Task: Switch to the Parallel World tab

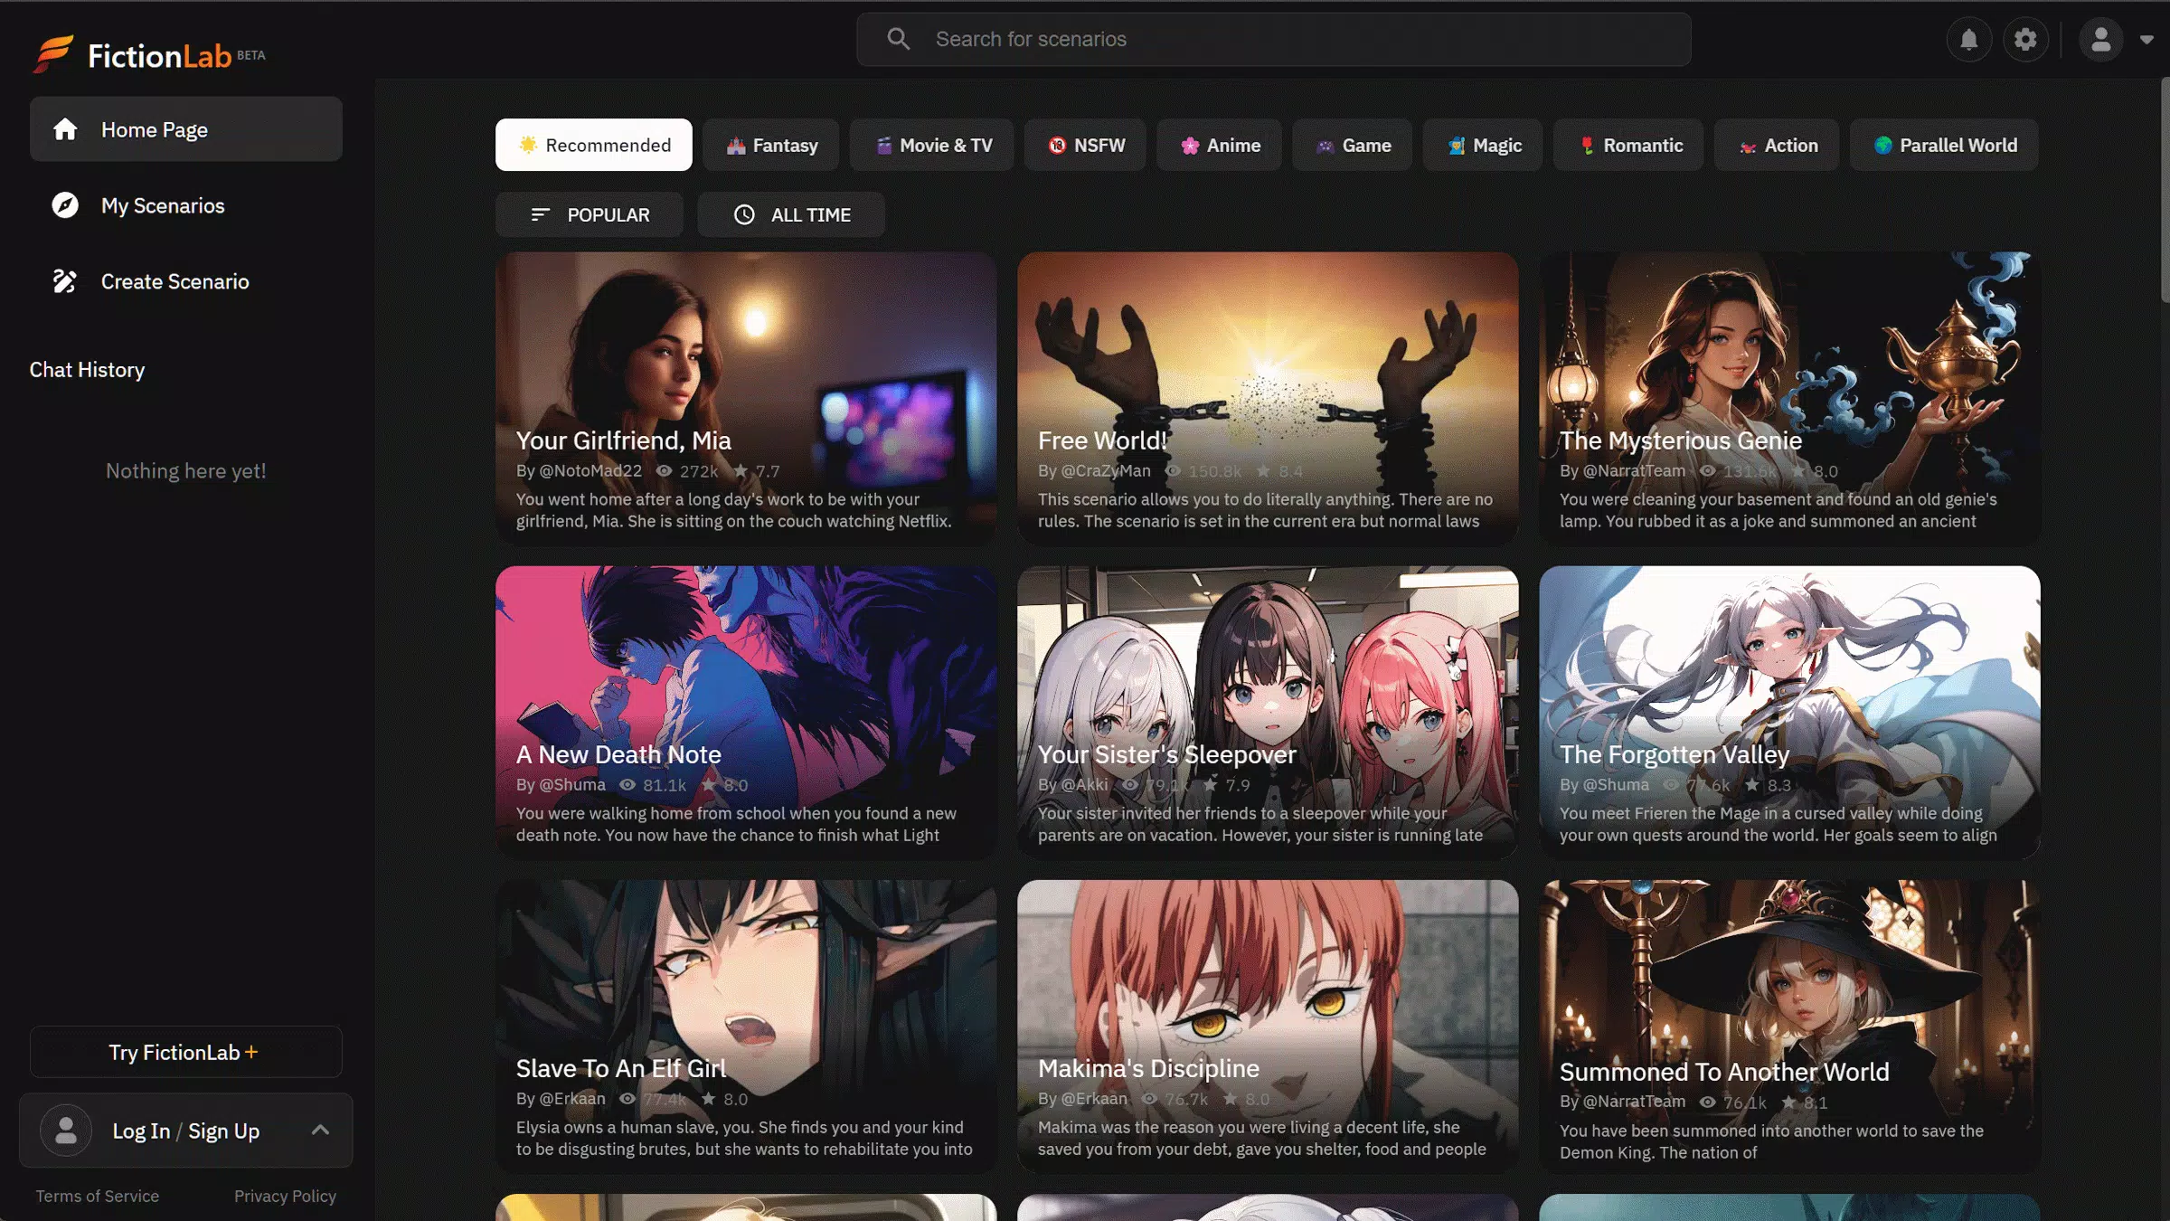Action: (1943, 145)
